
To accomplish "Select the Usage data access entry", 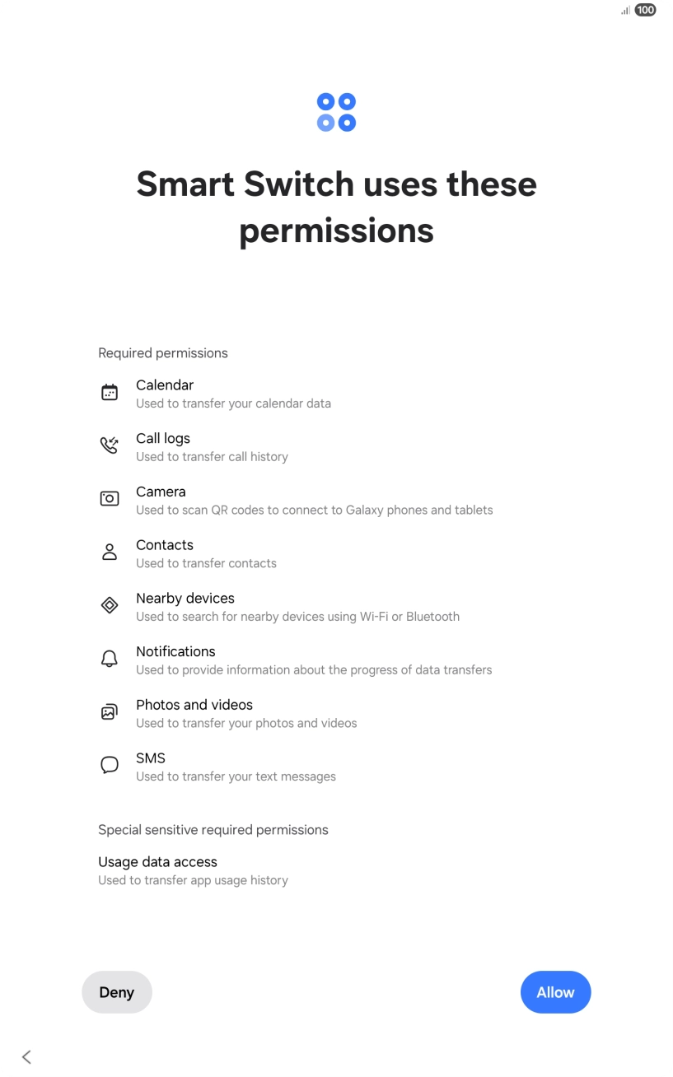I will click(x=157, y=862).
